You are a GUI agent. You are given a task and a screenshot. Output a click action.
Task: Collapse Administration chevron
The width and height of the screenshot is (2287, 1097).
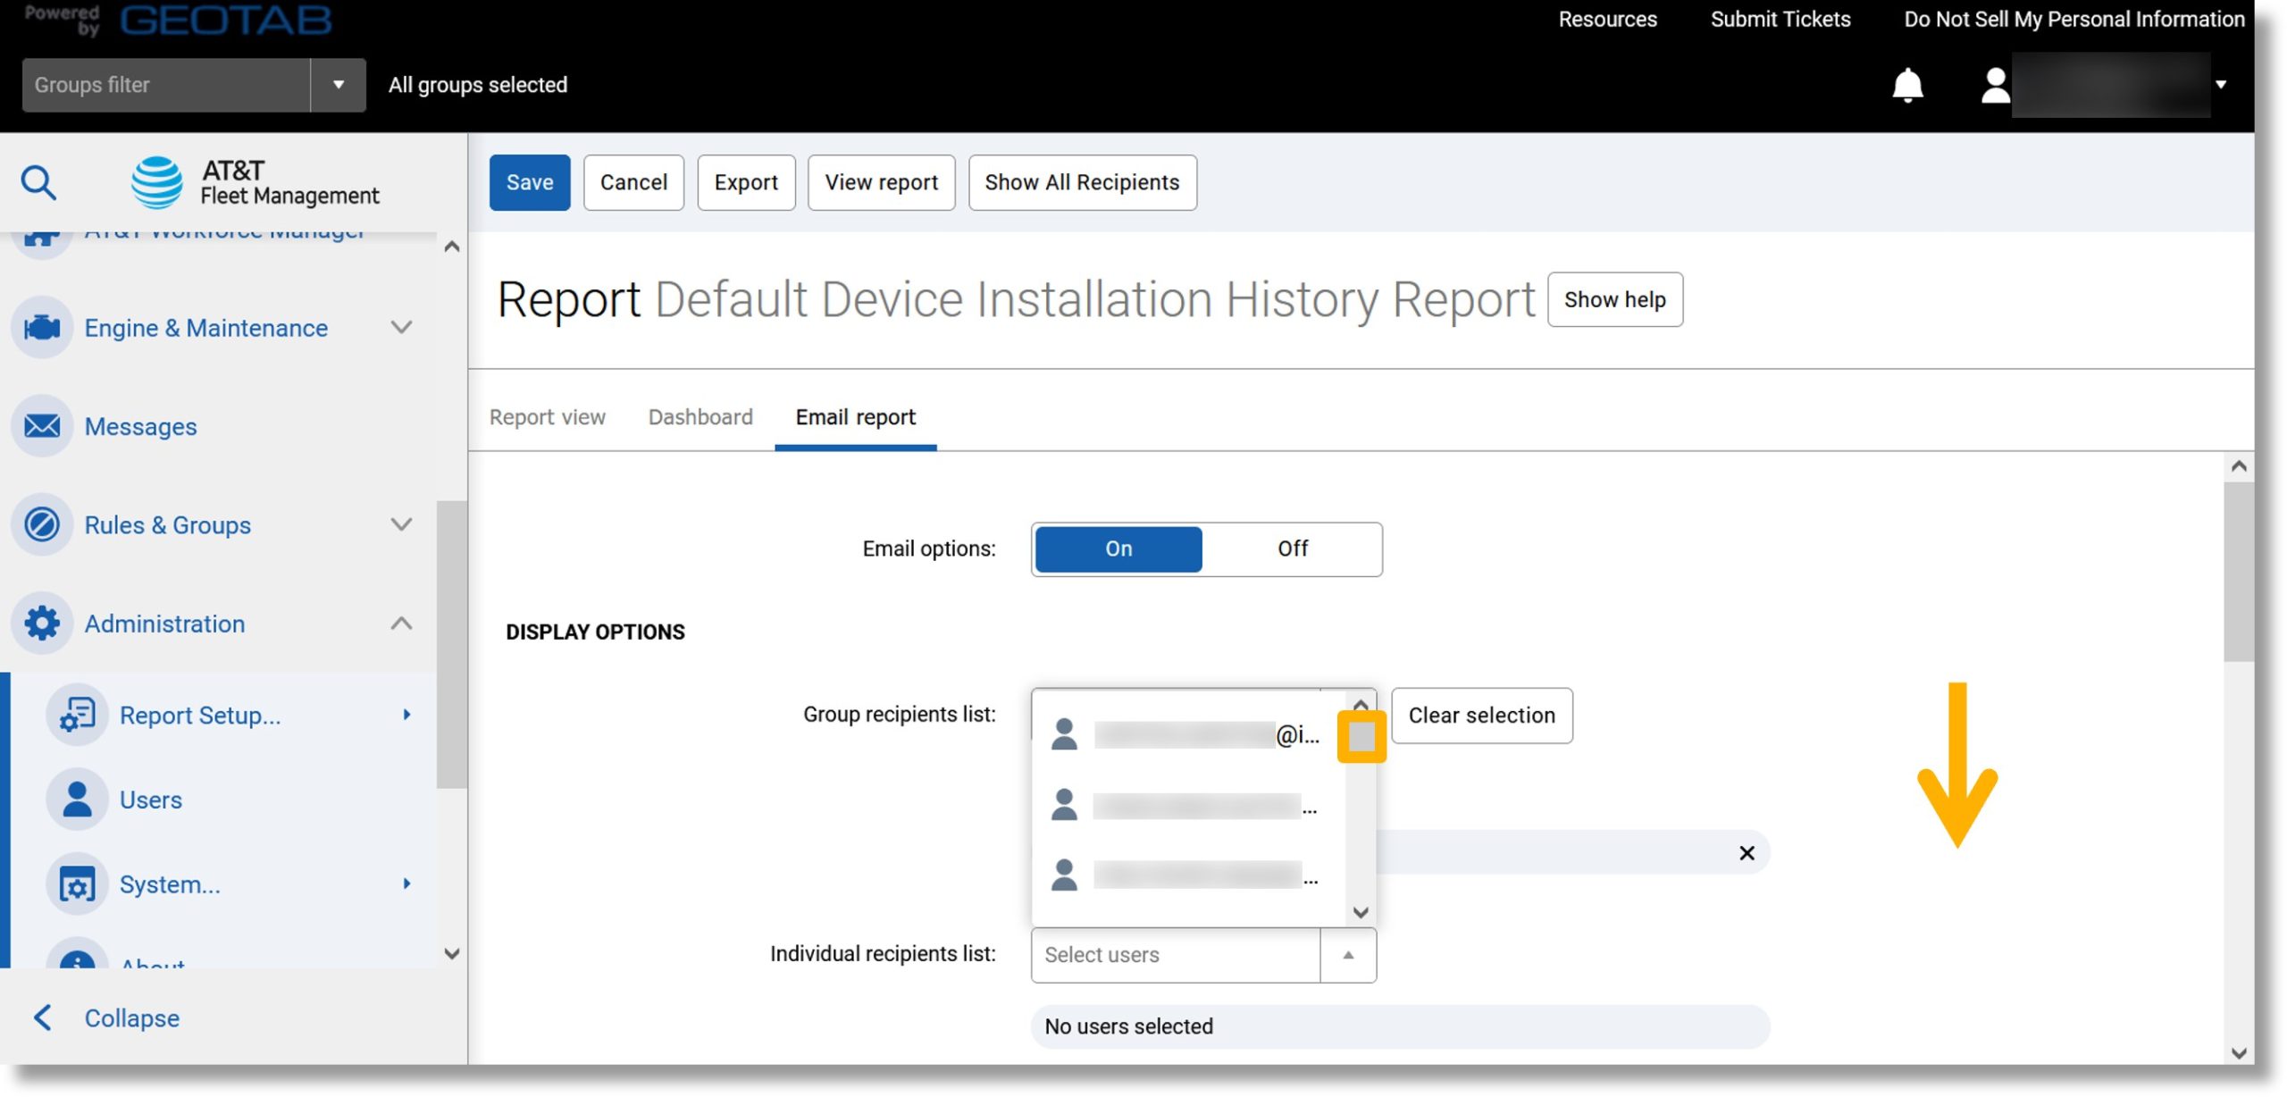click(402, 623)
